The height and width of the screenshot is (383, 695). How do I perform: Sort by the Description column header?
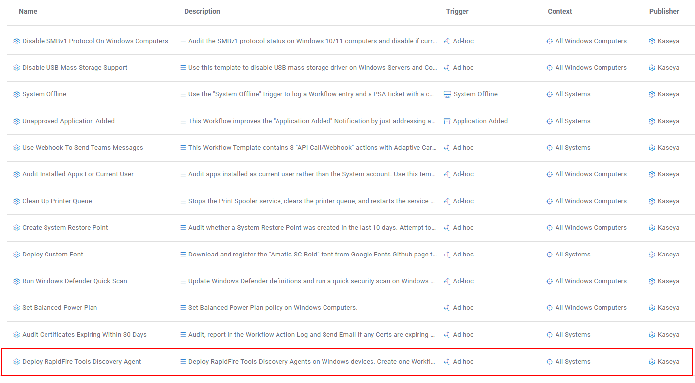tap(202, 11)
